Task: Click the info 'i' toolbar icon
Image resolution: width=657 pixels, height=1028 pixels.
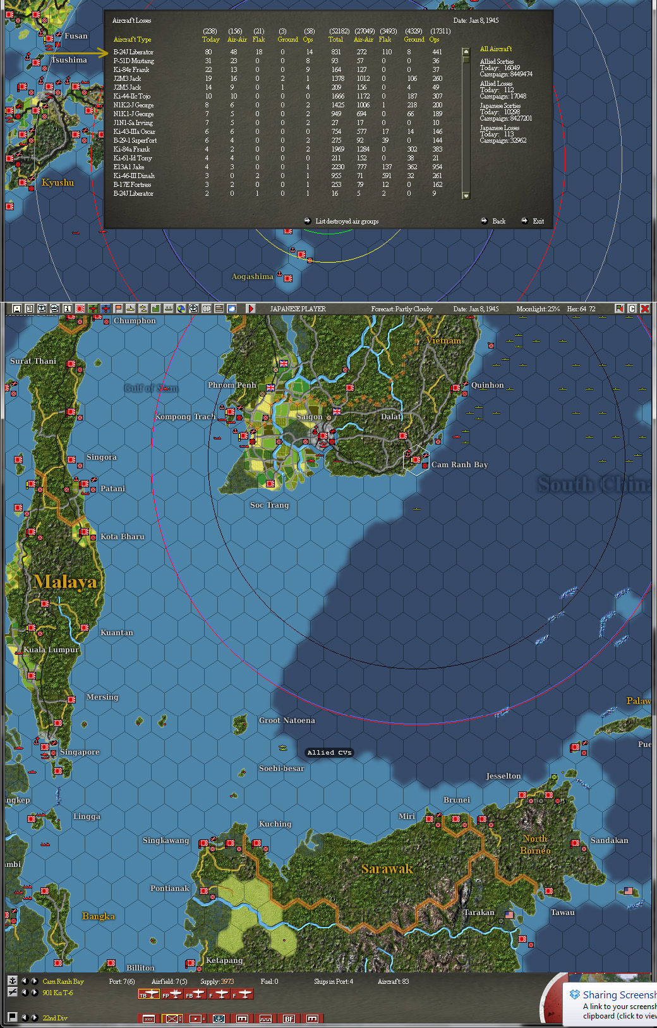Action: click(x=67, y=309)
